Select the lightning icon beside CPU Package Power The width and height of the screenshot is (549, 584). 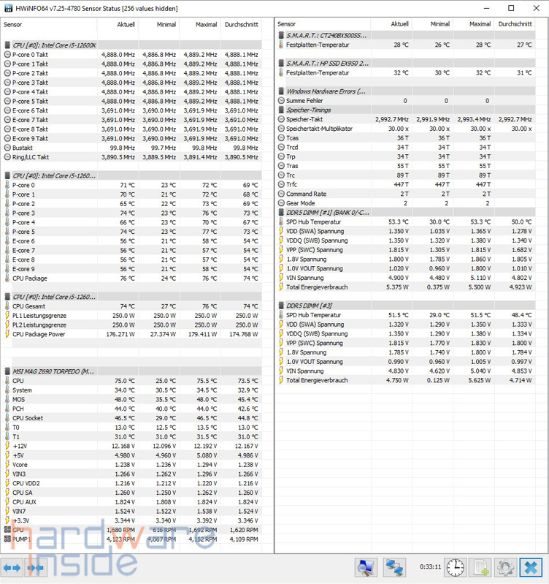point(7,334)
